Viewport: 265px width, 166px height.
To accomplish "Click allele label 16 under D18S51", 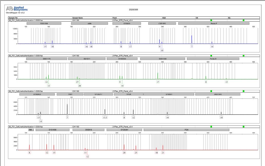I will [x=167, y=117].
